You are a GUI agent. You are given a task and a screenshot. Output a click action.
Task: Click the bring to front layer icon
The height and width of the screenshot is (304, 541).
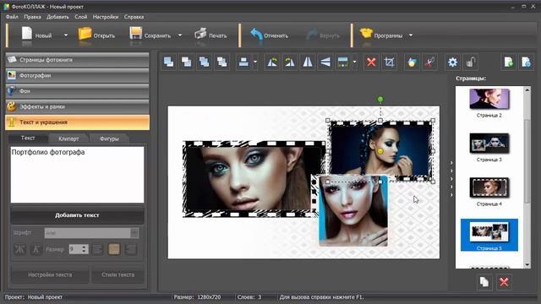coord(169,62)
